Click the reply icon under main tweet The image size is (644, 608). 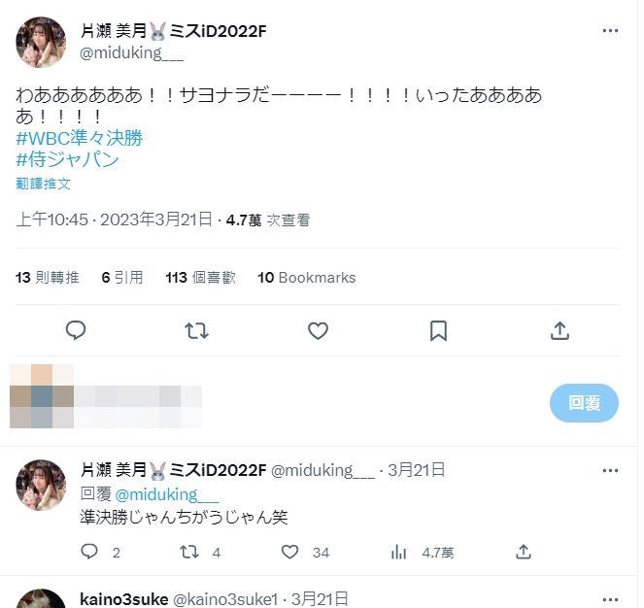pos(76,330)
